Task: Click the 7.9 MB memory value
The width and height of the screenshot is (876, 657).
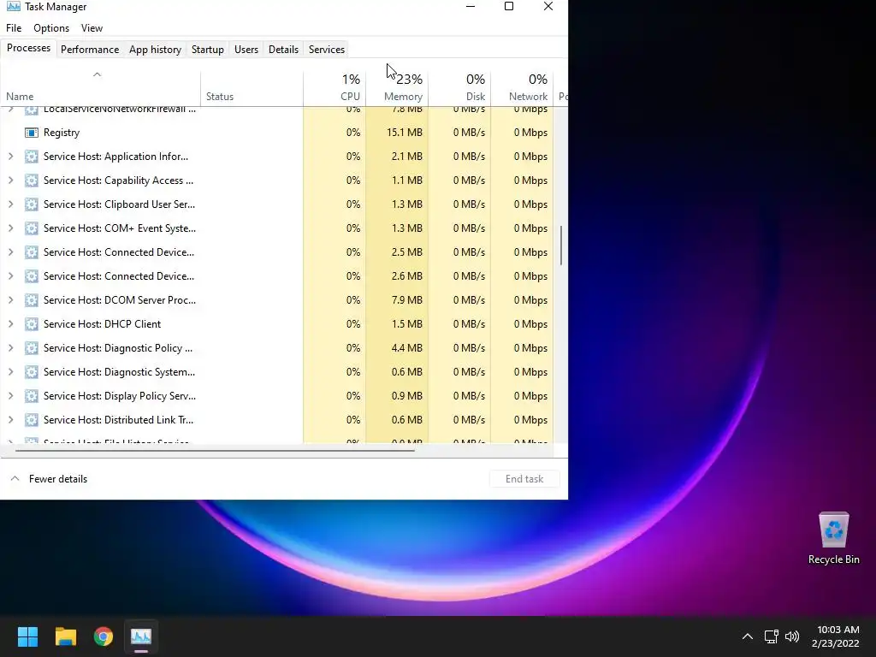Action: coord(406,300)
